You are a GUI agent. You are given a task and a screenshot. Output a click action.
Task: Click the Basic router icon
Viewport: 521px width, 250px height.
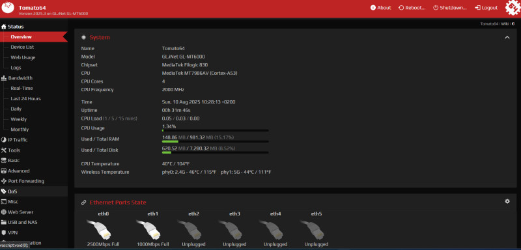(x=4, y=160)
